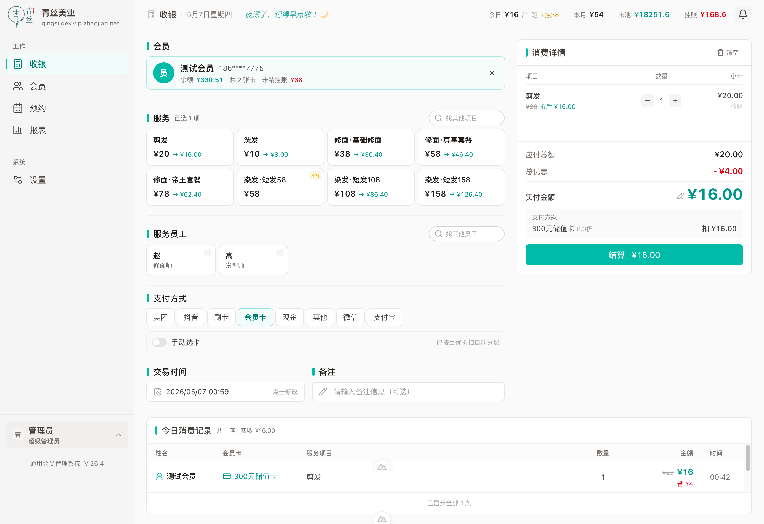Click the 备注 remarks input field
This screenshot has width=764, height=524.
408,392
